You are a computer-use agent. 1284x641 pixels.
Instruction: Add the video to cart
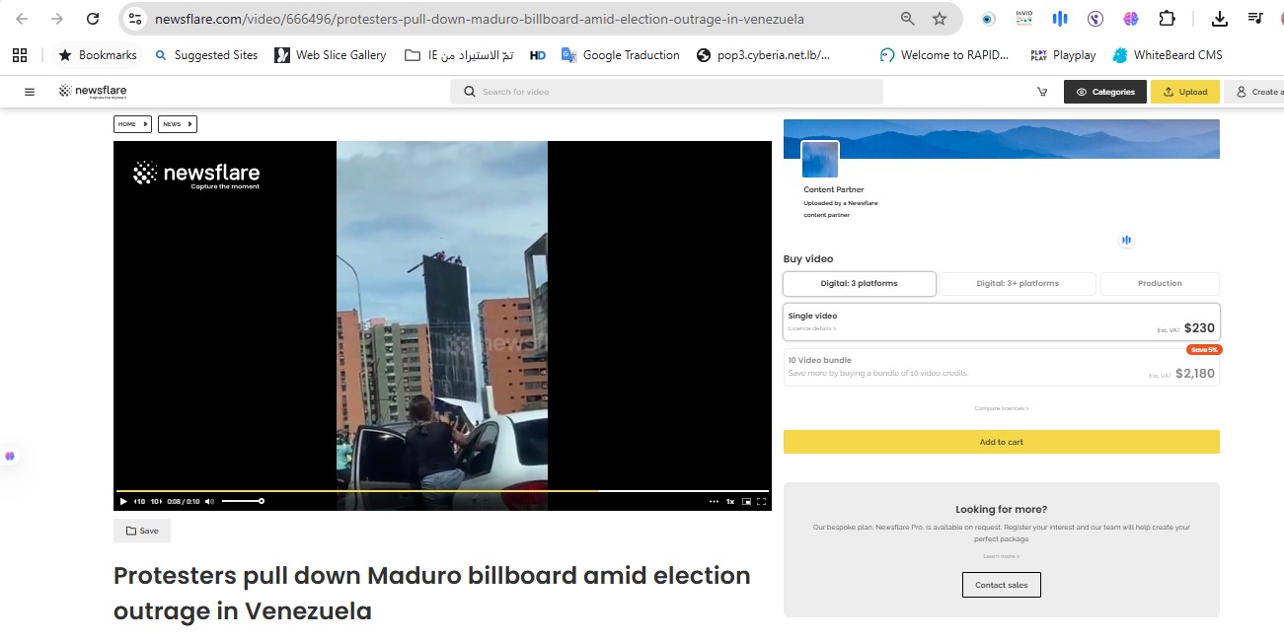1001,442
